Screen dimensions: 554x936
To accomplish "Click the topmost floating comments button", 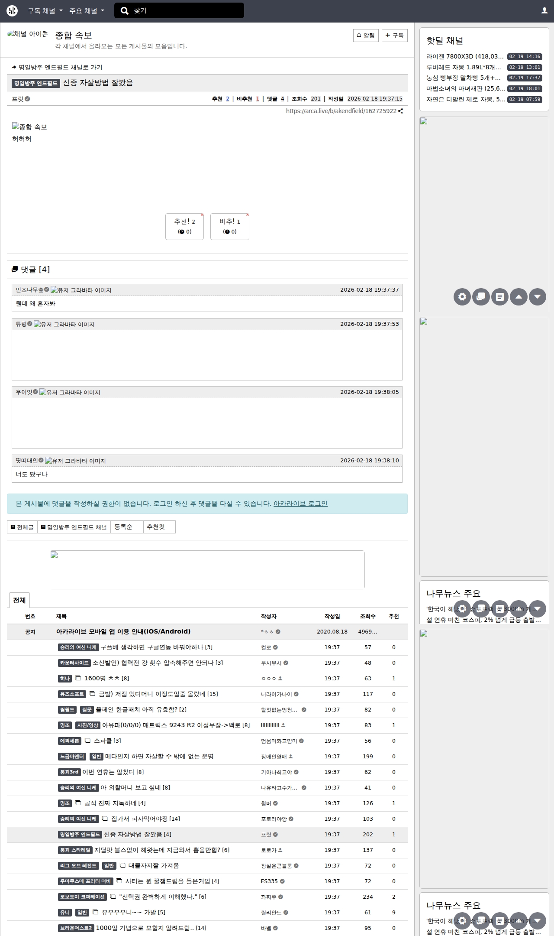I will coord(481,297).
